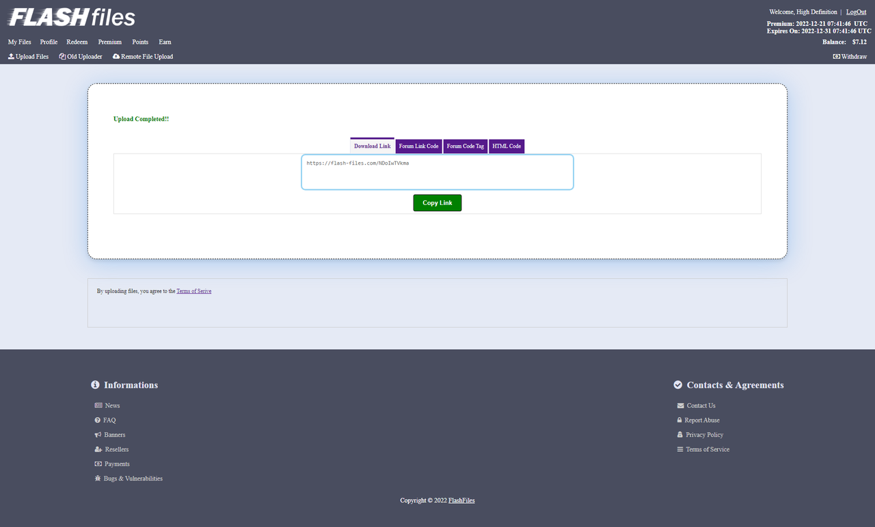Report a bug via Bugs & Vulnerabilities

pyautogui.click(x=132, y=478)
